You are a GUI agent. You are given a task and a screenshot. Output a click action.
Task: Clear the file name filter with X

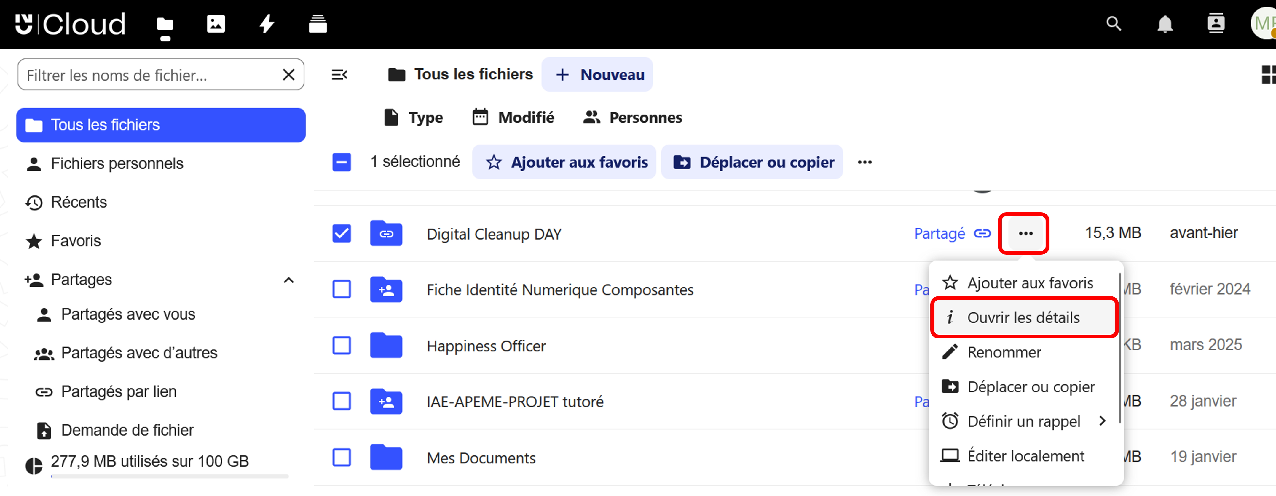tap(289, 75)
